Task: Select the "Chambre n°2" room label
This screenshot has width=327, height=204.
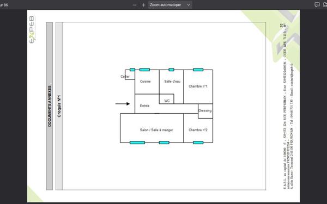Action: pyautogui.click(x=198, y=130)
